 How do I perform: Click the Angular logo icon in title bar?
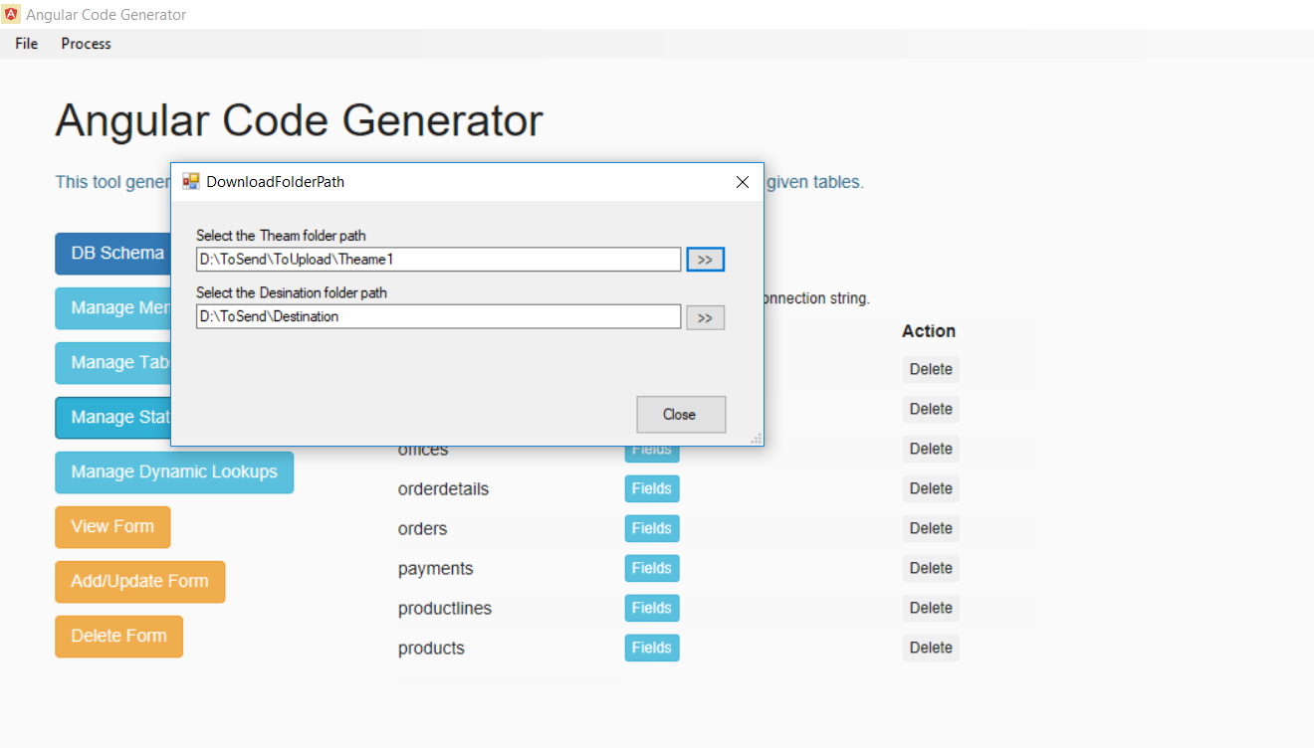[10, 14]
